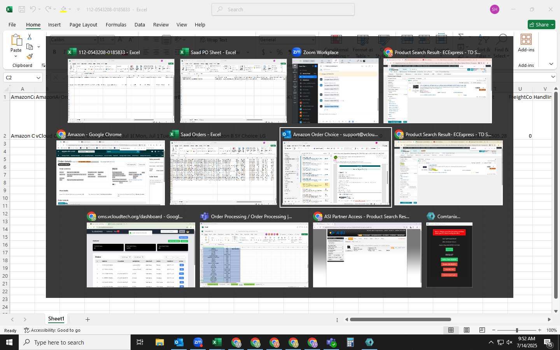Open Outlook from the taskbar
Image resolution: width=560 pixels, height=350 pixels.
click(x=178, y=342)
